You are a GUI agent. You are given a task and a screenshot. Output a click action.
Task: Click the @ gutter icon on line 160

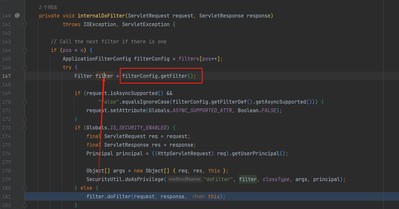(x=17, y=15)
